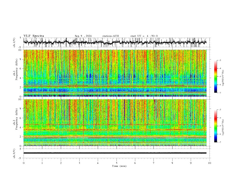Screen dimensions: 236x183
Task: Click the 'ch.3(V)' waveform axis label
Action: [x=14, y=153]
